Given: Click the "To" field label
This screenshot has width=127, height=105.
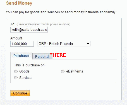Looking at the screenshot, I should click(12, 24).
